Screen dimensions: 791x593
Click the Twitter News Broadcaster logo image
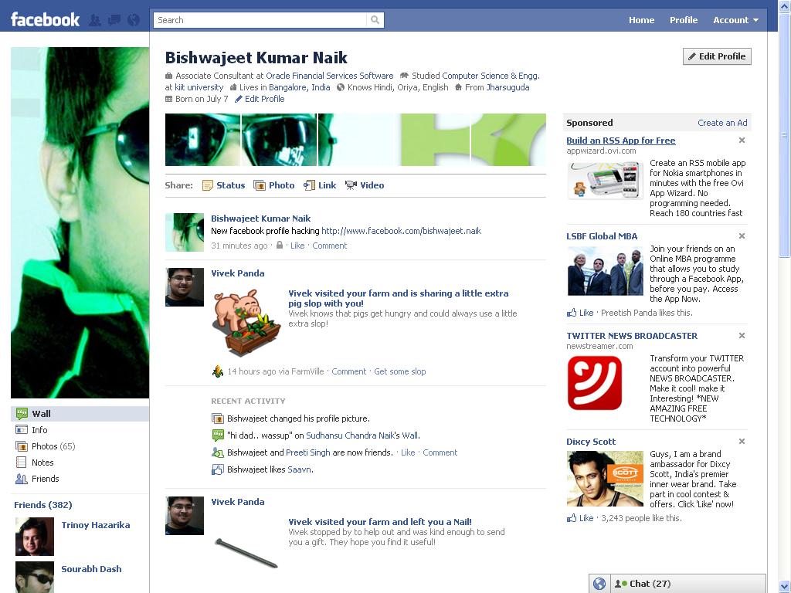point(595,383)
